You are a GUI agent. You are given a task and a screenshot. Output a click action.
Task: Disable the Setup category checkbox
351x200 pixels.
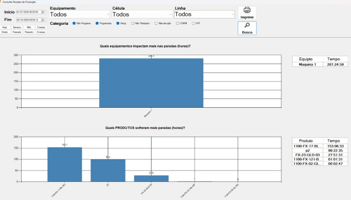click(x=118, y=23)
